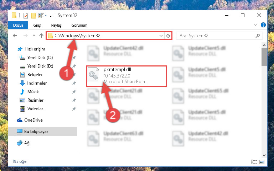Expand the address bar history dropdown

161,36
